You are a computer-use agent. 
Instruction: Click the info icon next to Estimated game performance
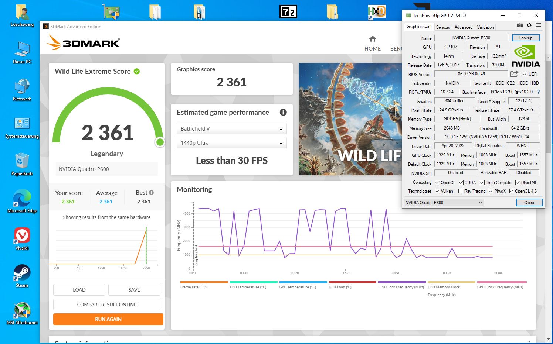(x=283, y=112)
